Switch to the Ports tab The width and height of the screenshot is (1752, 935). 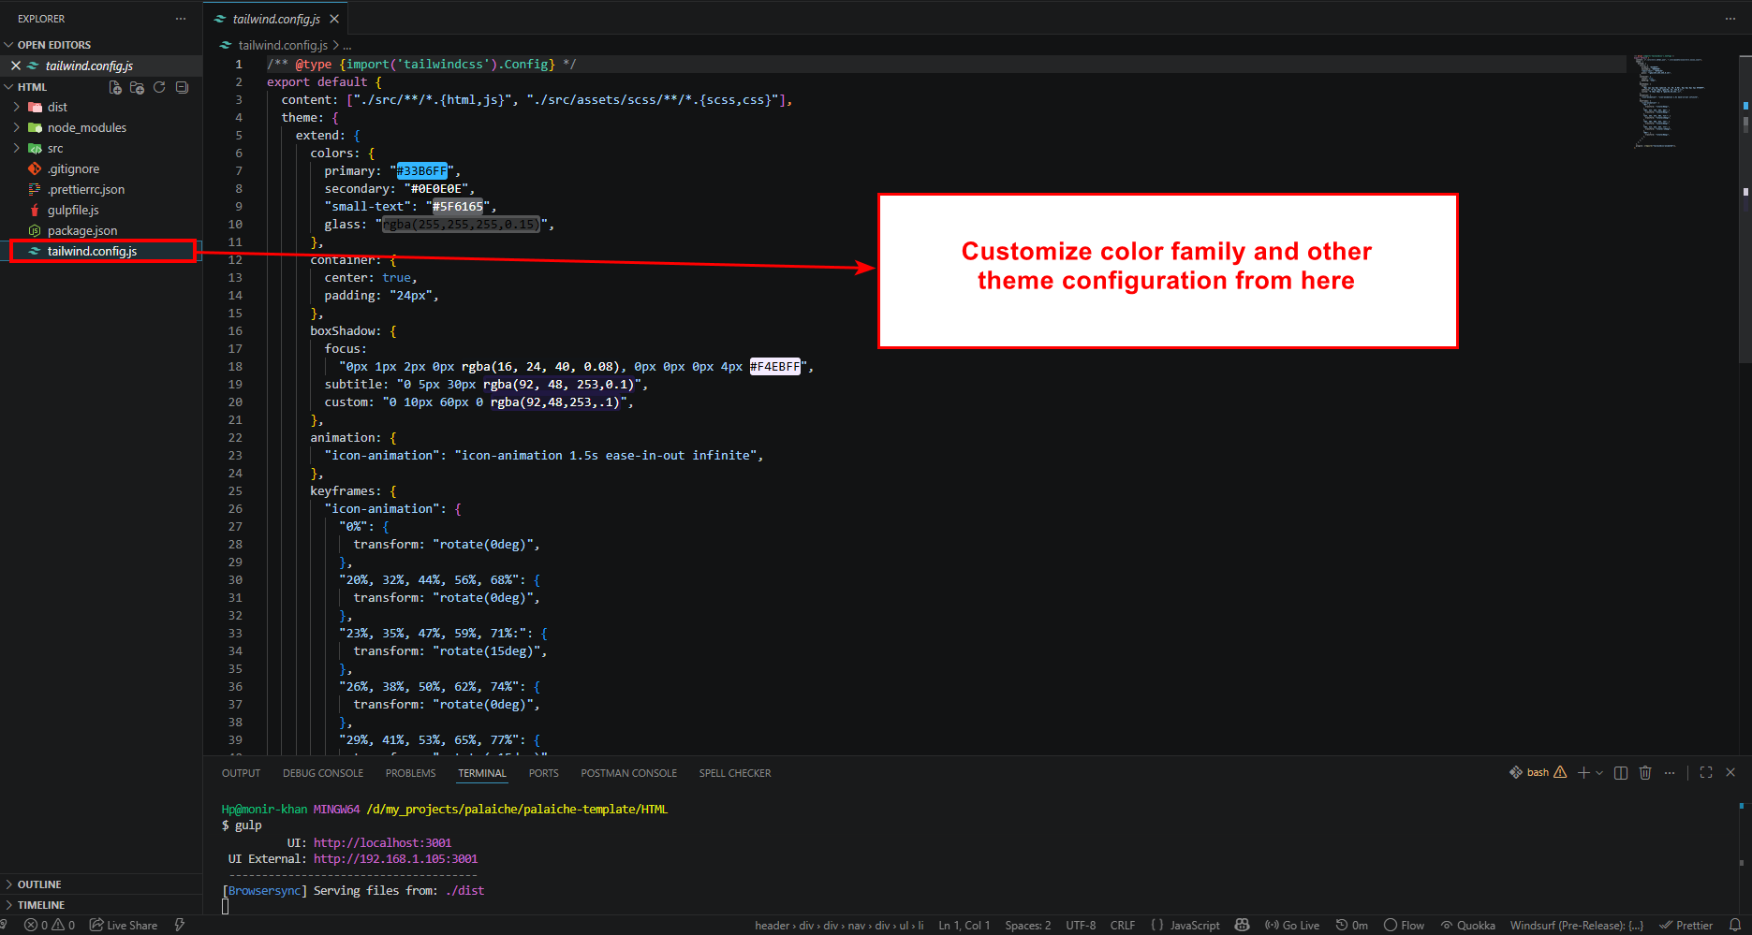(x=543, y=773)
